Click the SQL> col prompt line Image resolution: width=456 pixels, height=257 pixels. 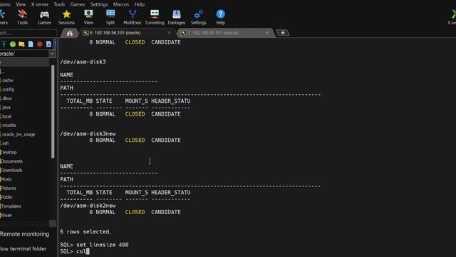(x=74, y=251)
